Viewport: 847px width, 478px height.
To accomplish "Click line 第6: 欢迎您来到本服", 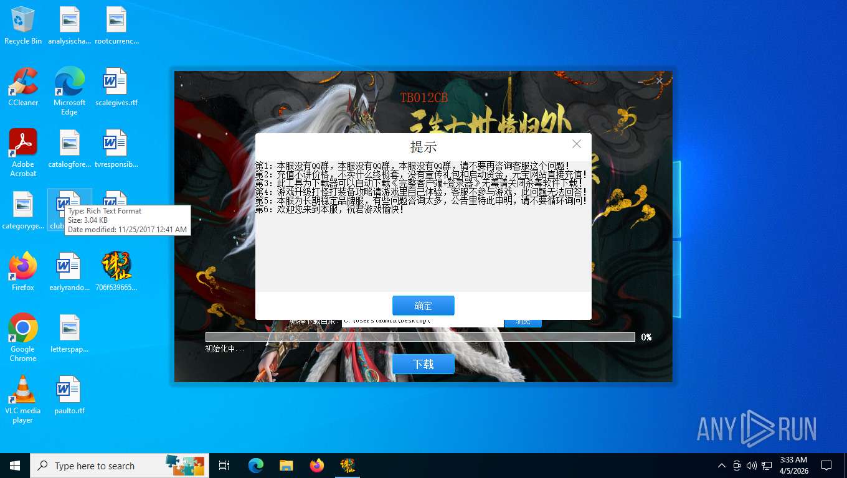I will click(x=330, y=210).
